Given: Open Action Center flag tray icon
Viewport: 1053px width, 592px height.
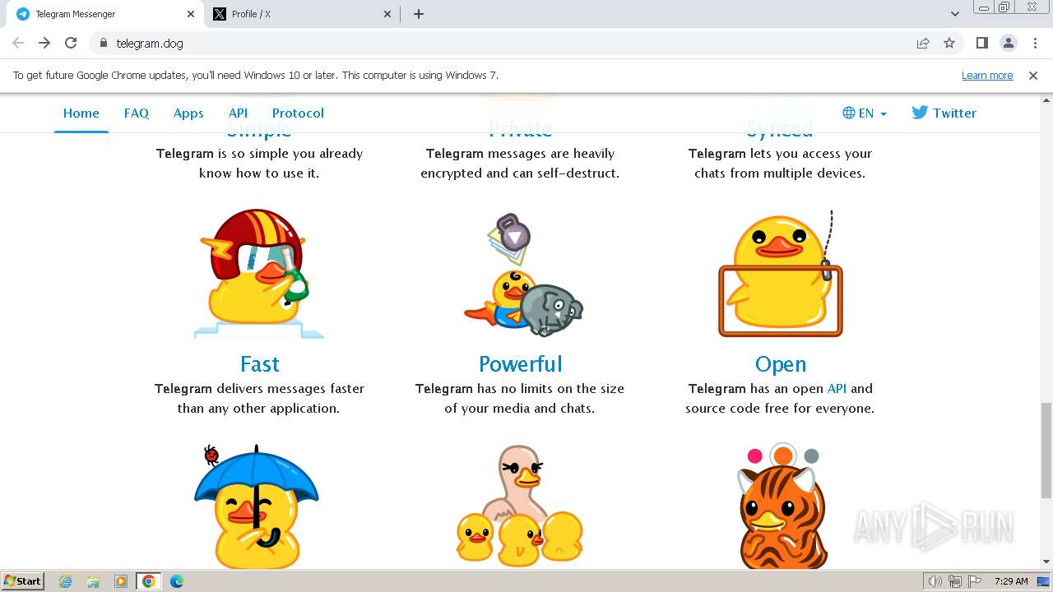Looking at the screenshot, I should [973, 581].
